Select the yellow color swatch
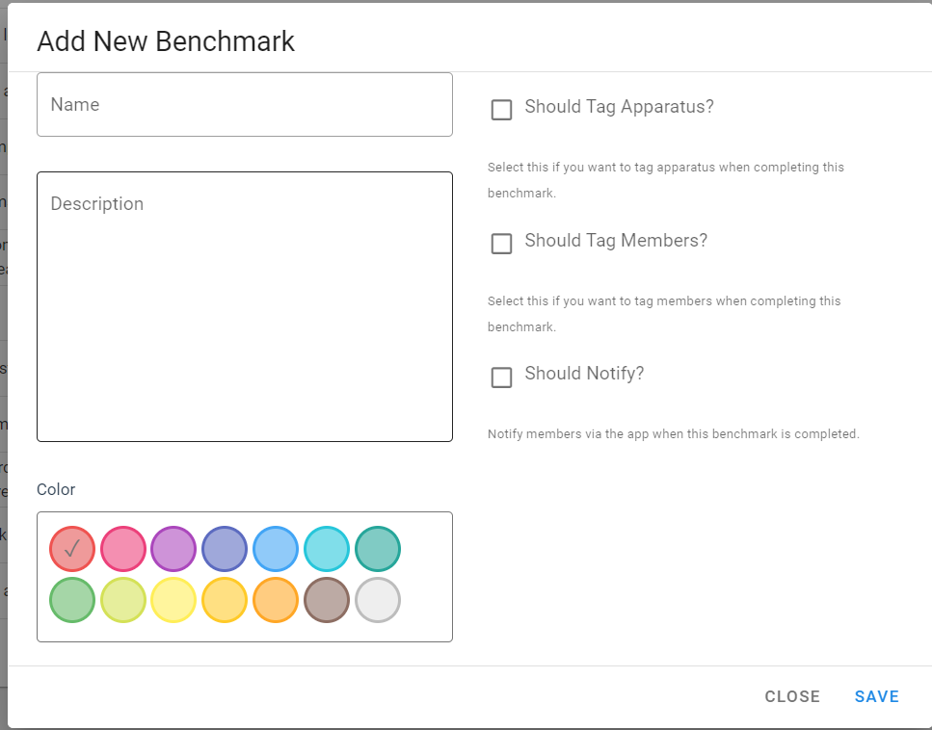 (174, 601)
